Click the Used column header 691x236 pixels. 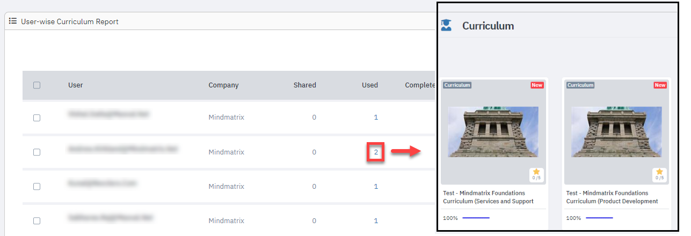tap(369, 85)
